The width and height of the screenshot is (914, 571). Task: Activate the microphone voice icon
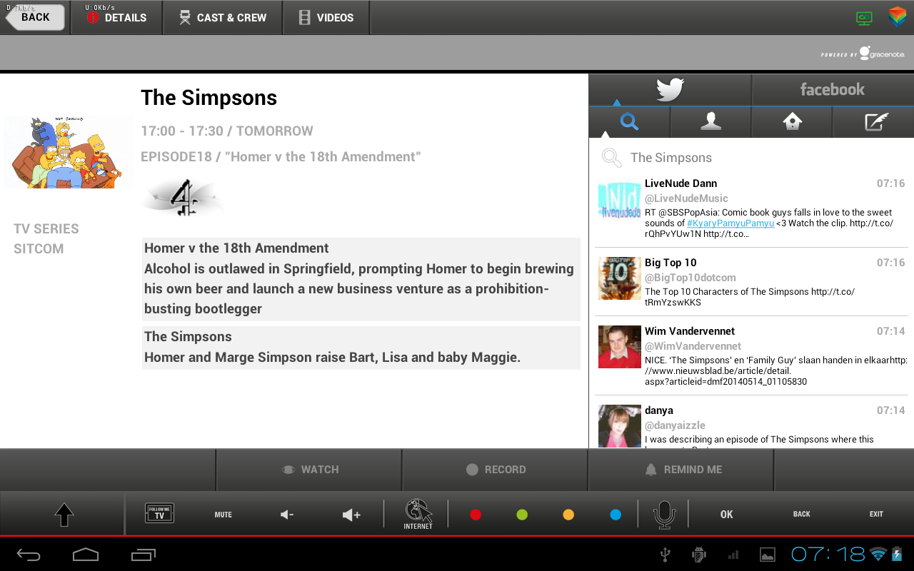664,515
